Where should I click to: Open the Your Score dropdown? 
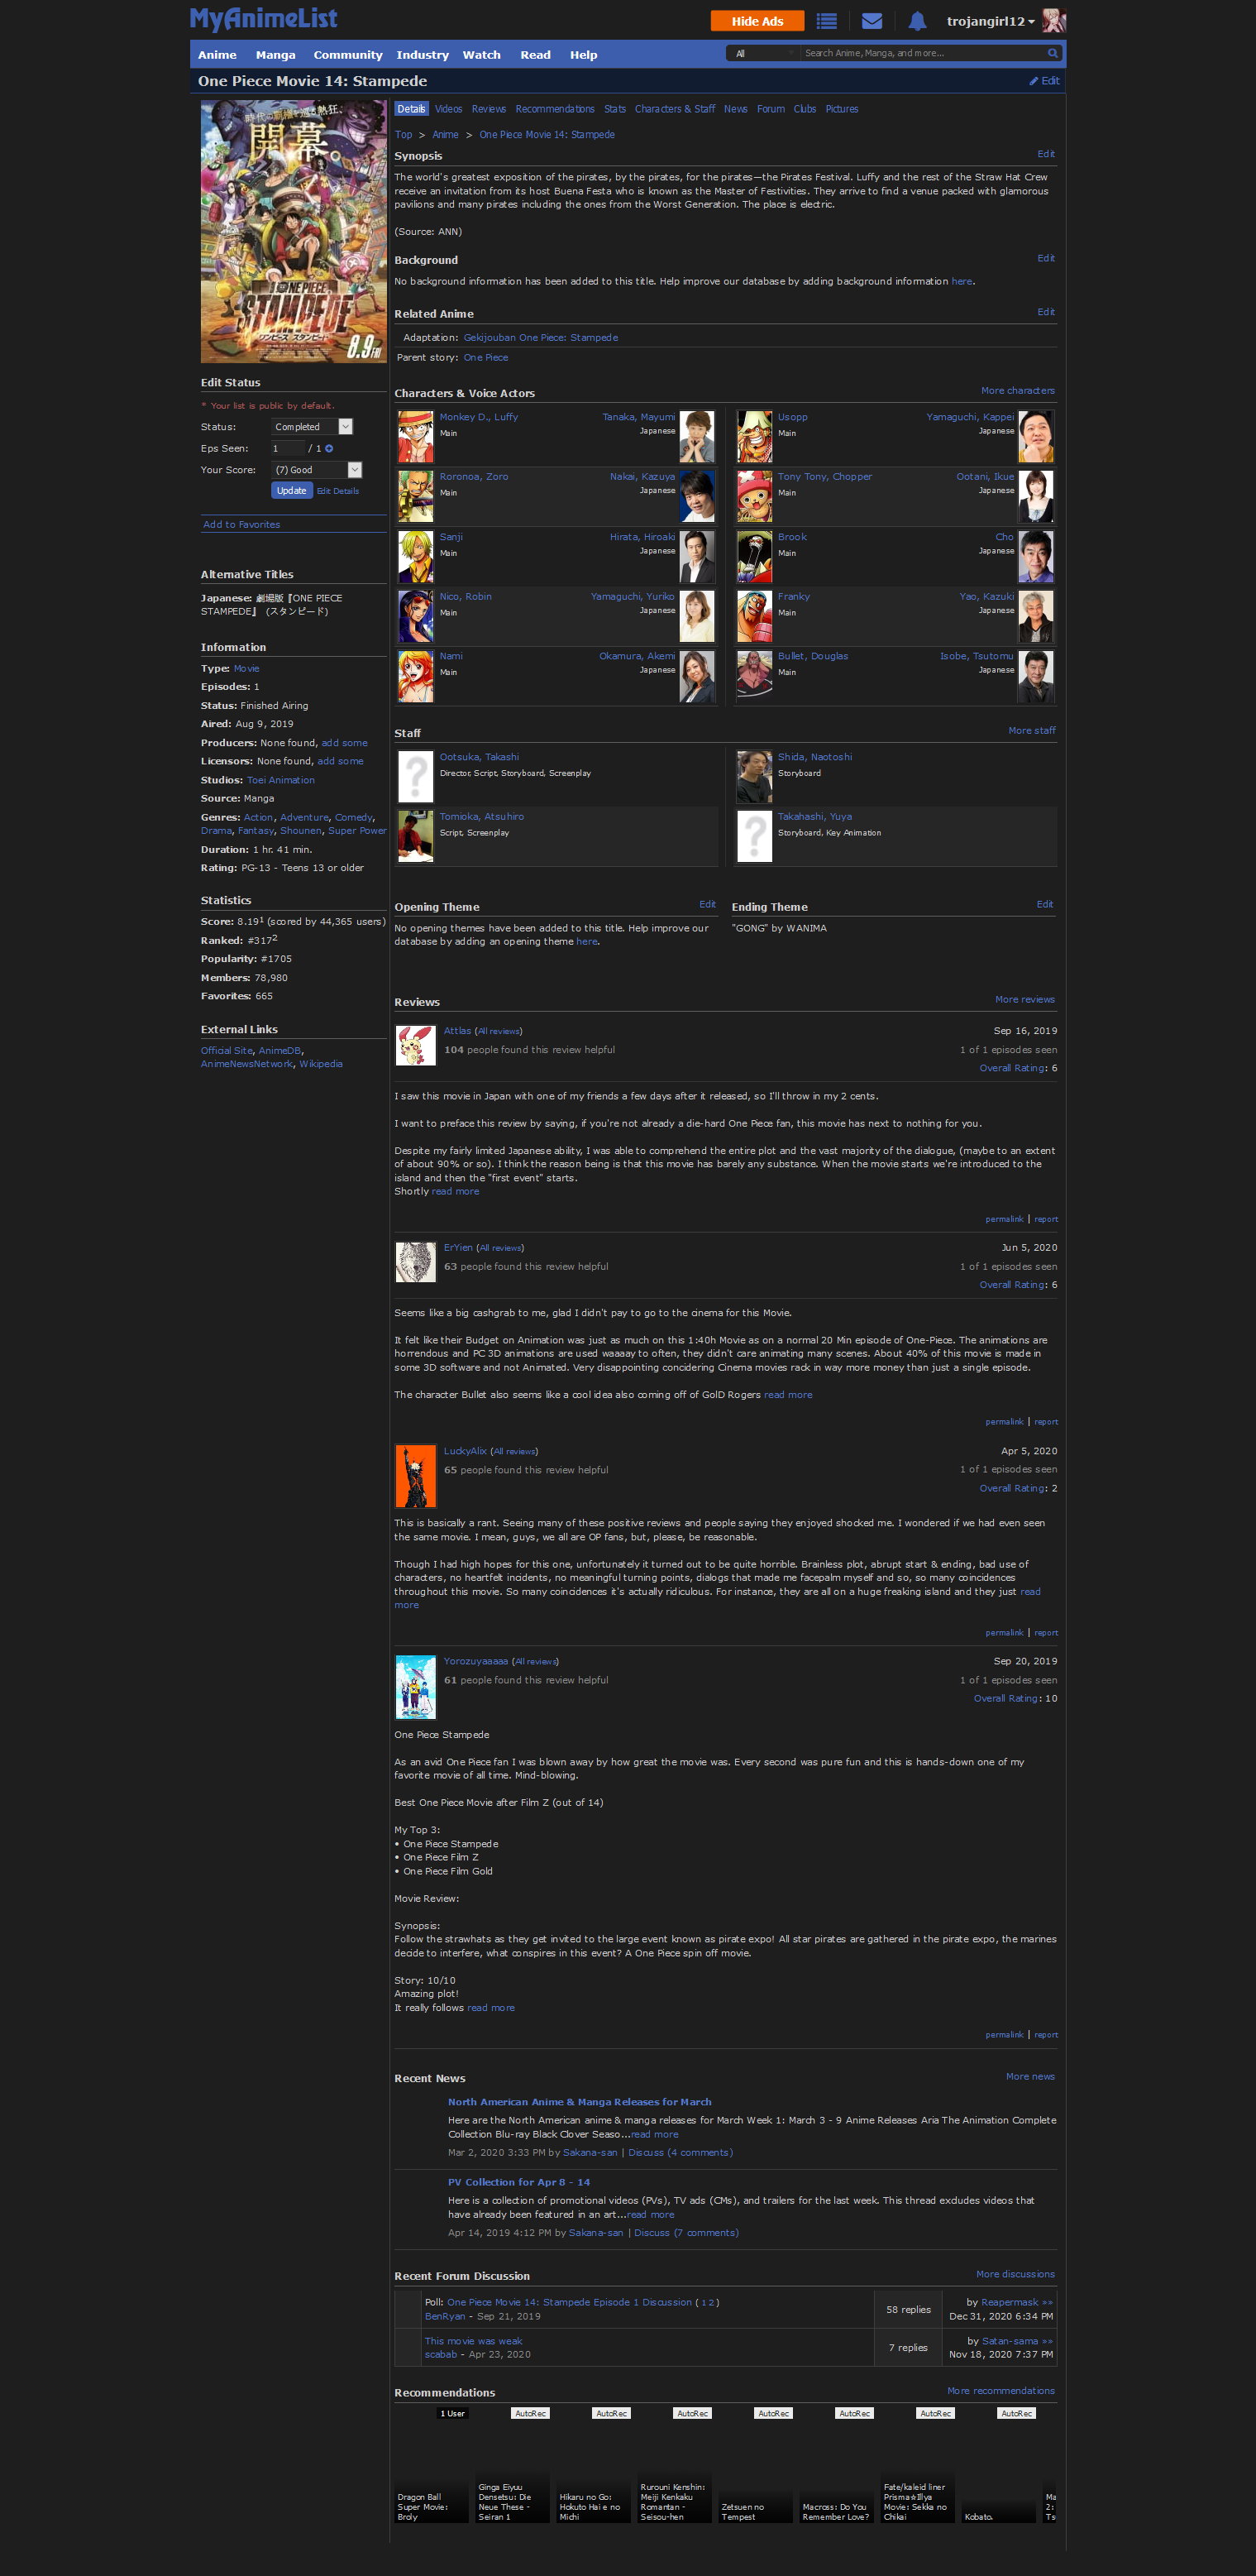(x=316, y=470)
